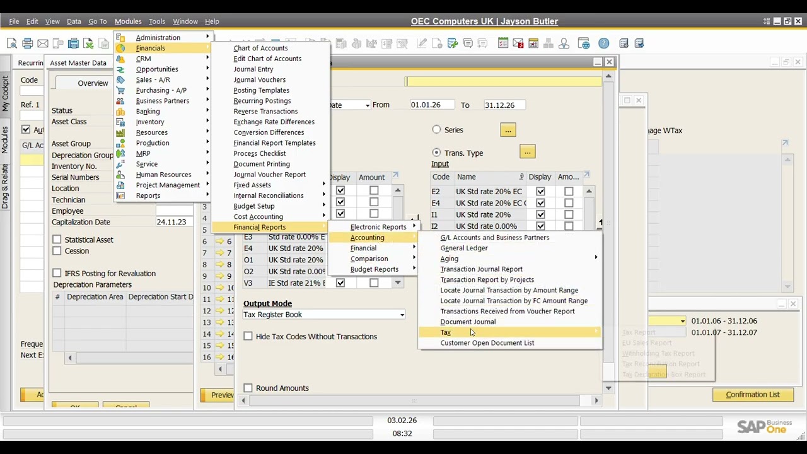Click the yellow highlighted input field
This screenshot has height=454, width=807.
[503, 81]
